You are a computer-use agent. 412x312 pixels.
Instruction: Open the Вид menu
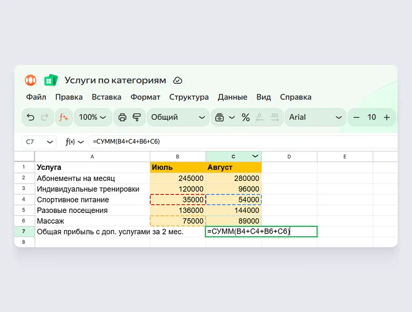[x=264, y=97]
